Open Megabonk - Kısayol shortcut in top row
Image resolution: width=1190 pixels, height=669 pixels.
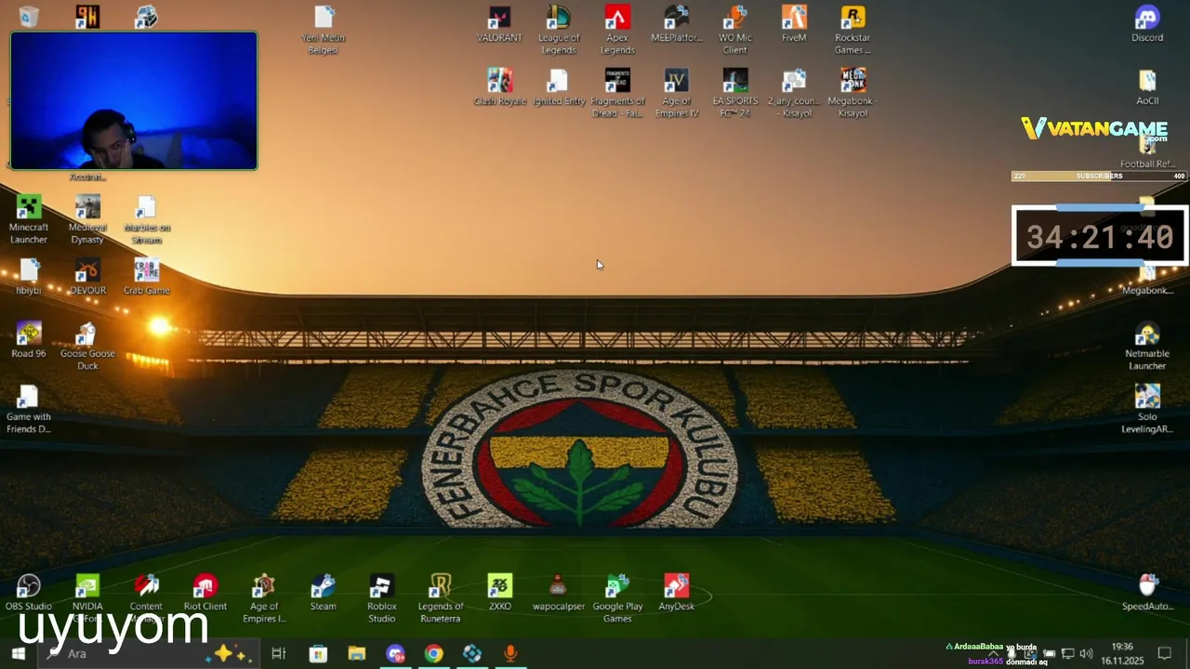[x=853, y=93]
